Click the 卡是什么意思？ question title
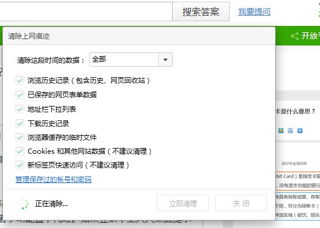 click(295, 112)
